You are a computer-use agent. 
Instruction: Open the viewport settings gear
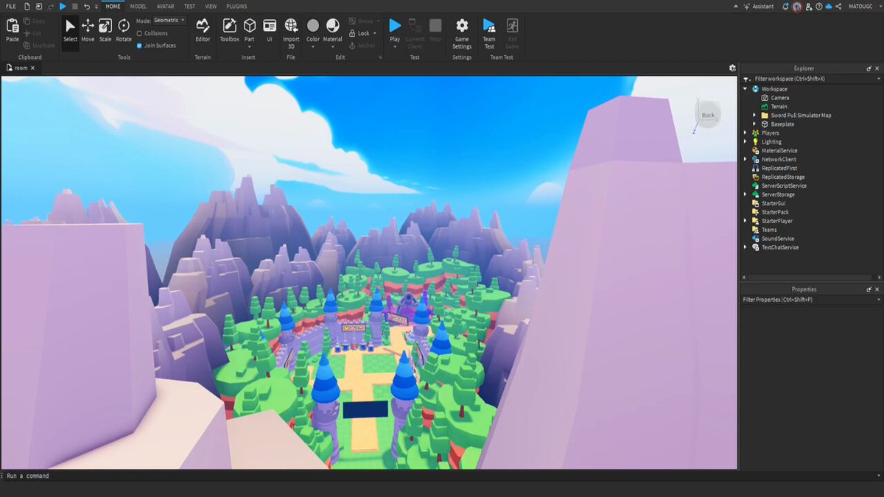pyautogui.click(x=732, y=68)
